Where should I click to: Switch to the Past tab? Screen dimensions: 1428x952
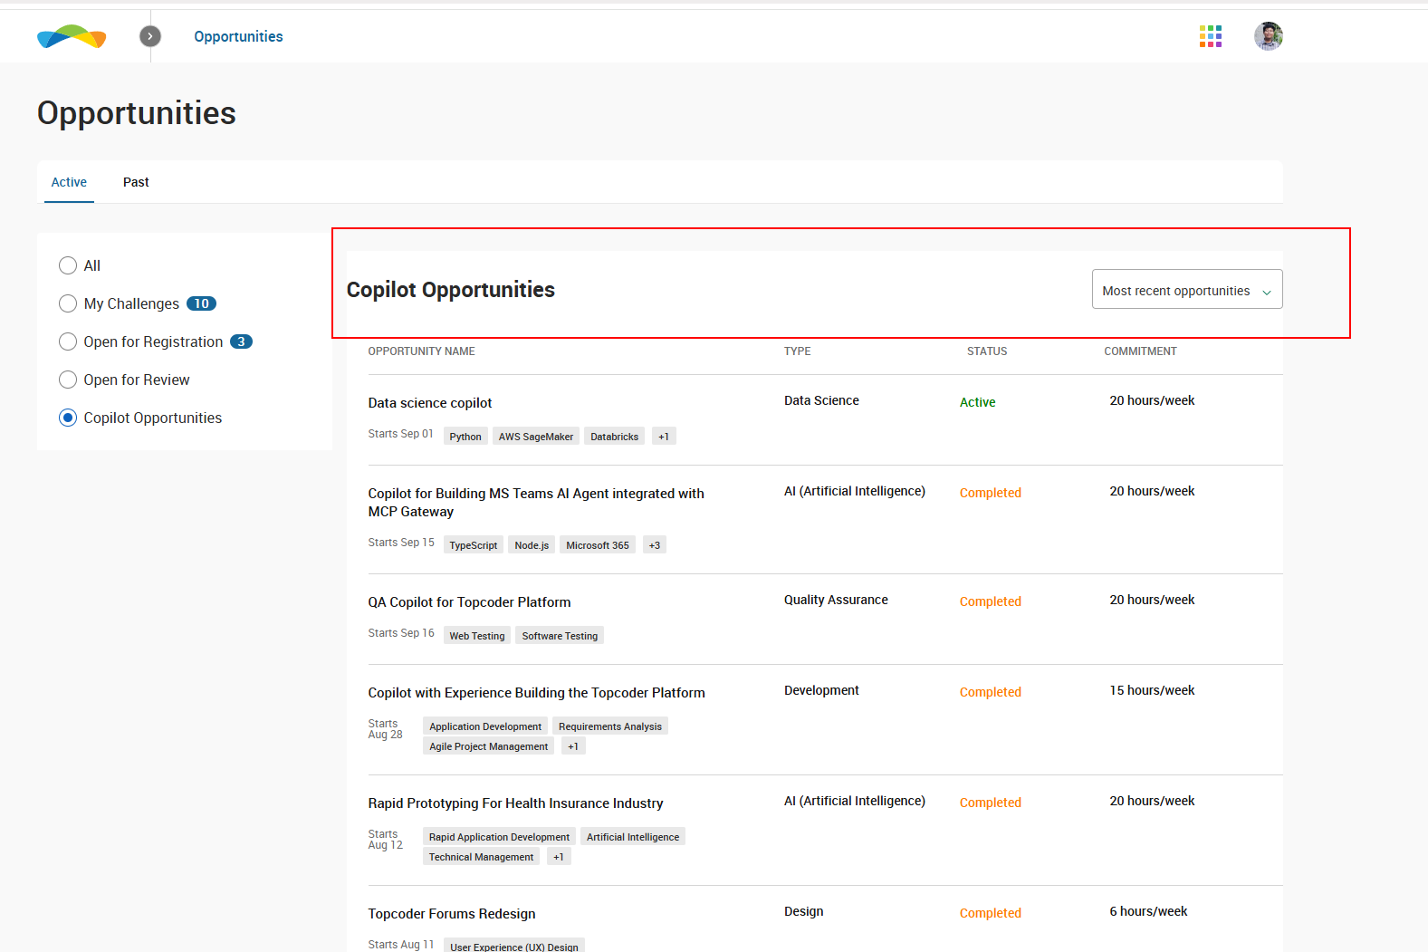click(x=136, y=182)
